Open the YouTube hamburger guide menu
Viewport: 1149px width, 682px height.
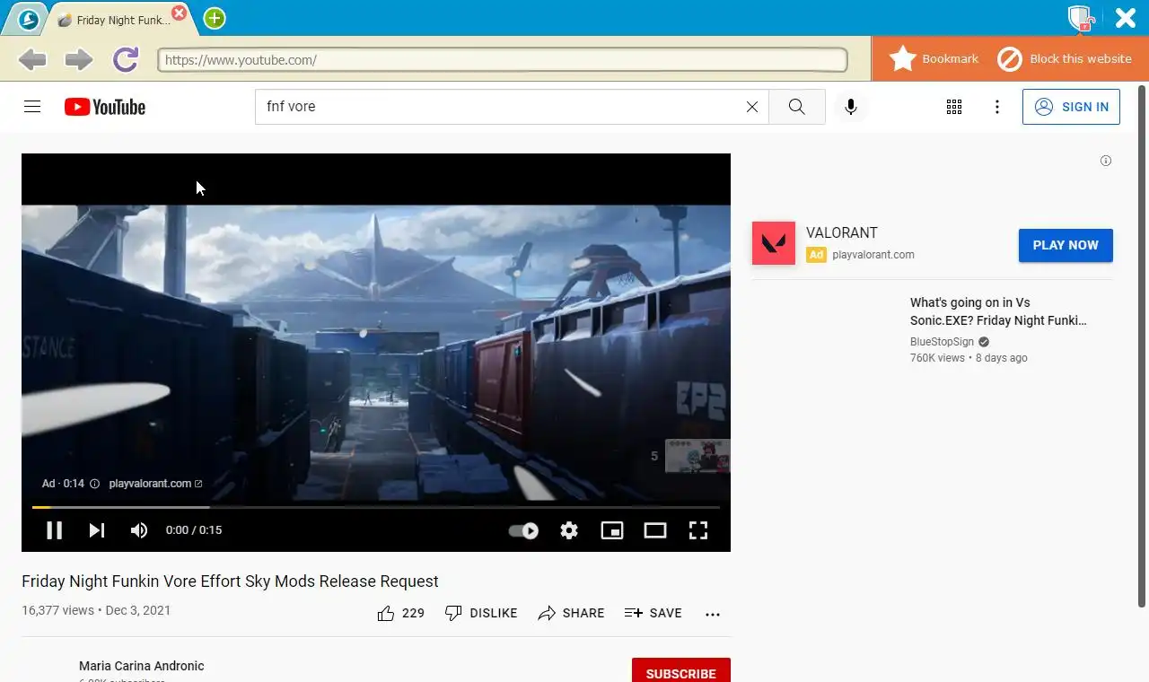(x=32, y=107)
